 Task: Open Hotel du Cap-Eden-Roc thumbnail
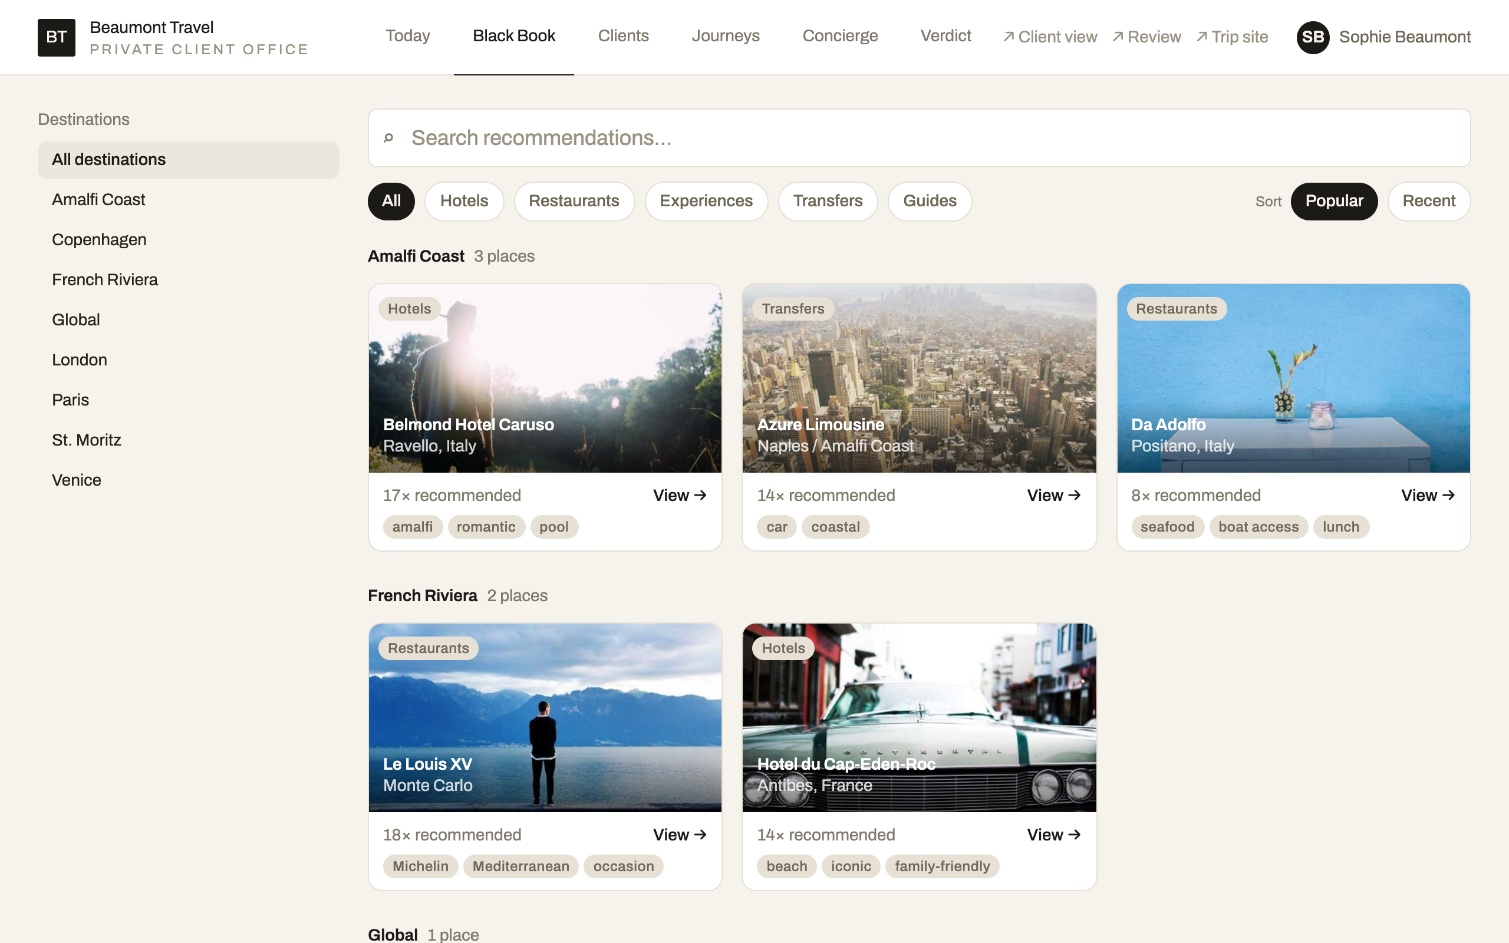click(919, 717)
